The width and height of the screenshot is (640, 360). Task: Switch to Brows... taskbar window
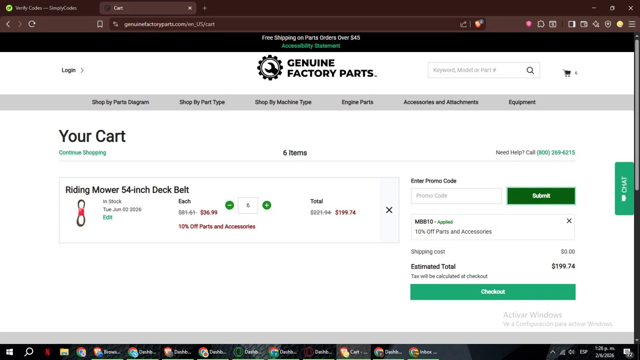tap(107, 352)
